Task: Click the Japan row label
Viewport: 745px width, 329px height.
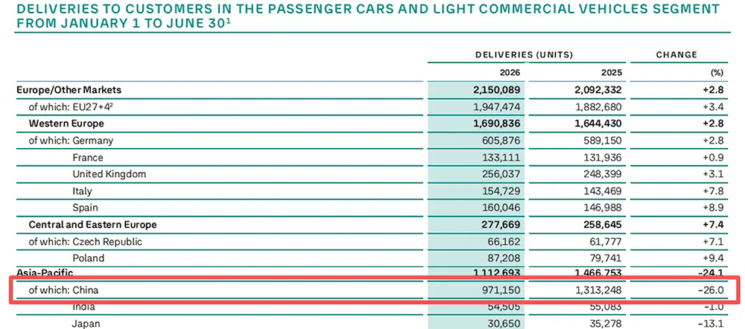Action: tap(86, 324)
